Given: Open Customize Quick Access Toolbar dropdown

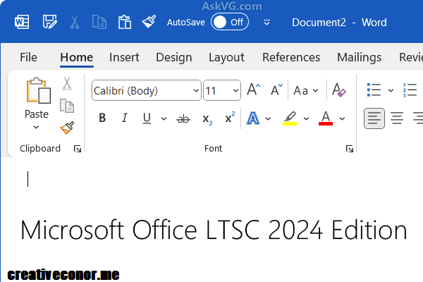Looking at the screenshot, I should coord(266,23).
